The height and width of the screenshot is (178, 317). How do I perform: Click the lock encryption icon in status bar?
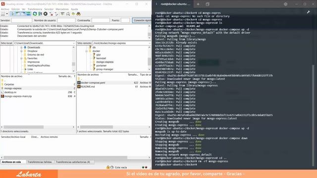click(108, 167)
